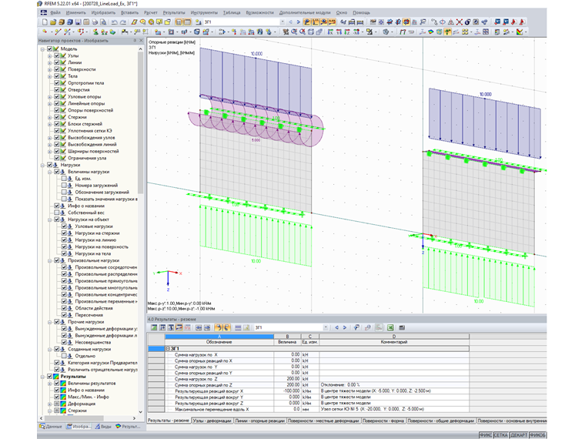The height and width of the screenshot is (439, 585).
Task: Click the navigator horizontal scroll right arrow
Action: pyautogui.click(x=134, y=418)
